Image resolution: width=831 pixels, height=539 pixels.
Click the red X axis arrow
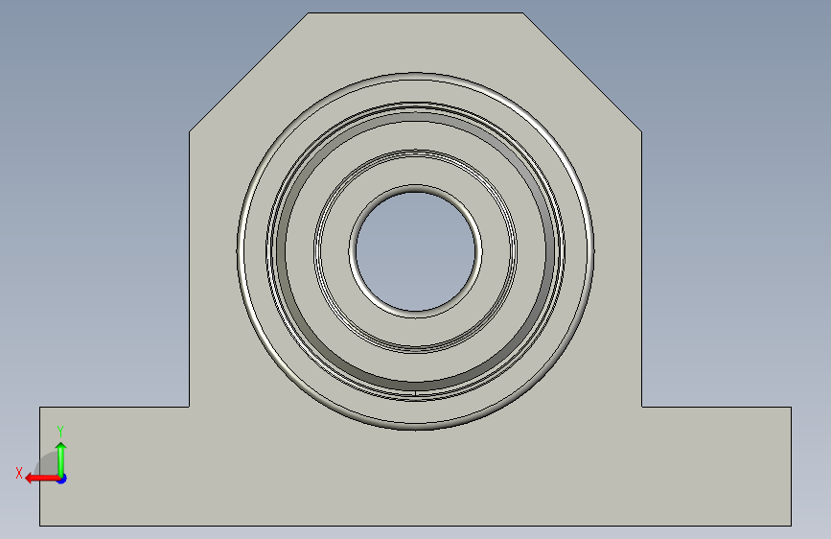pos(42,479)
